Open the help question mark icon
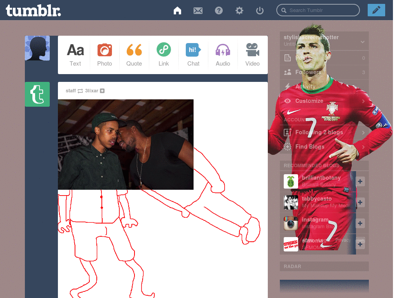This screenshot has height=298, width=398. coord(218,10)
